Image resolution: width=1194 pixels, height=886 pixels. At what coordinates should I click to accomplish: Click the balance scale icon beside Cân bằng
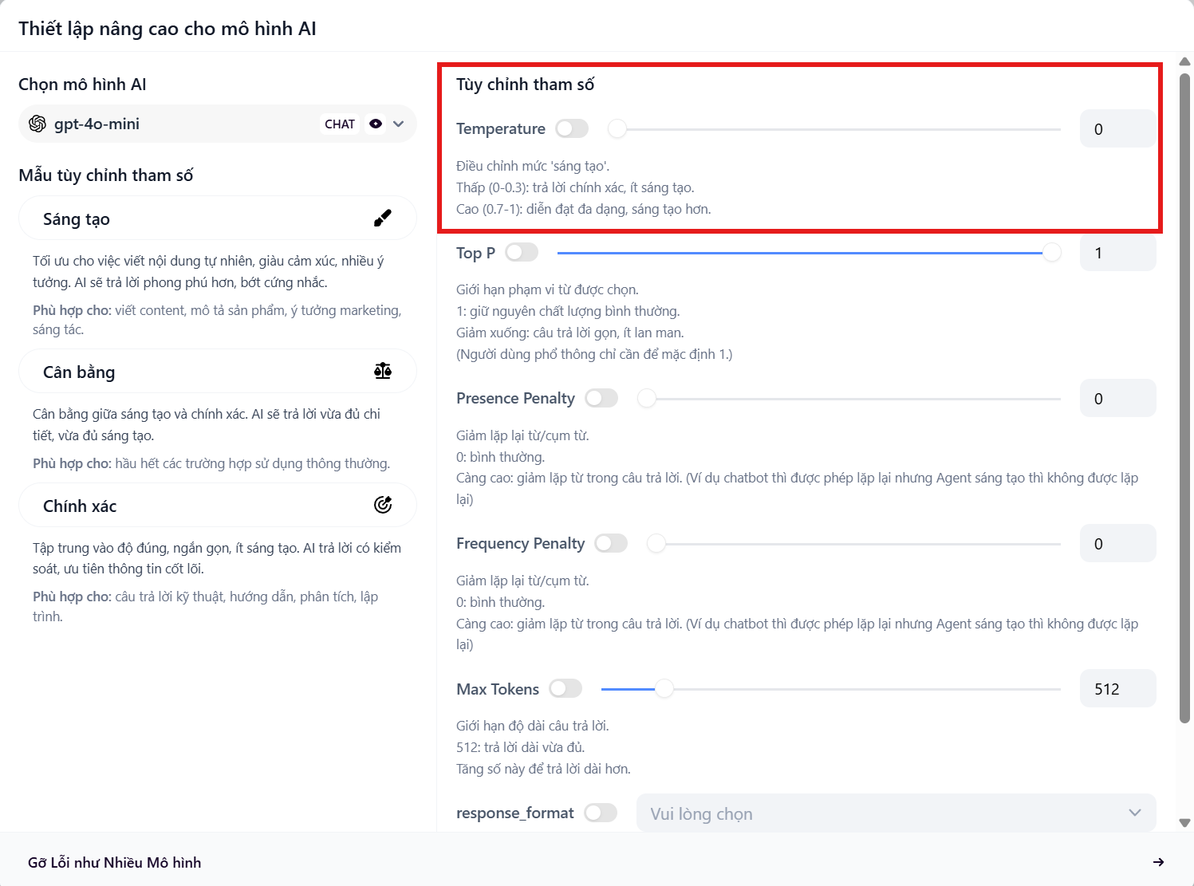[383, 371]
